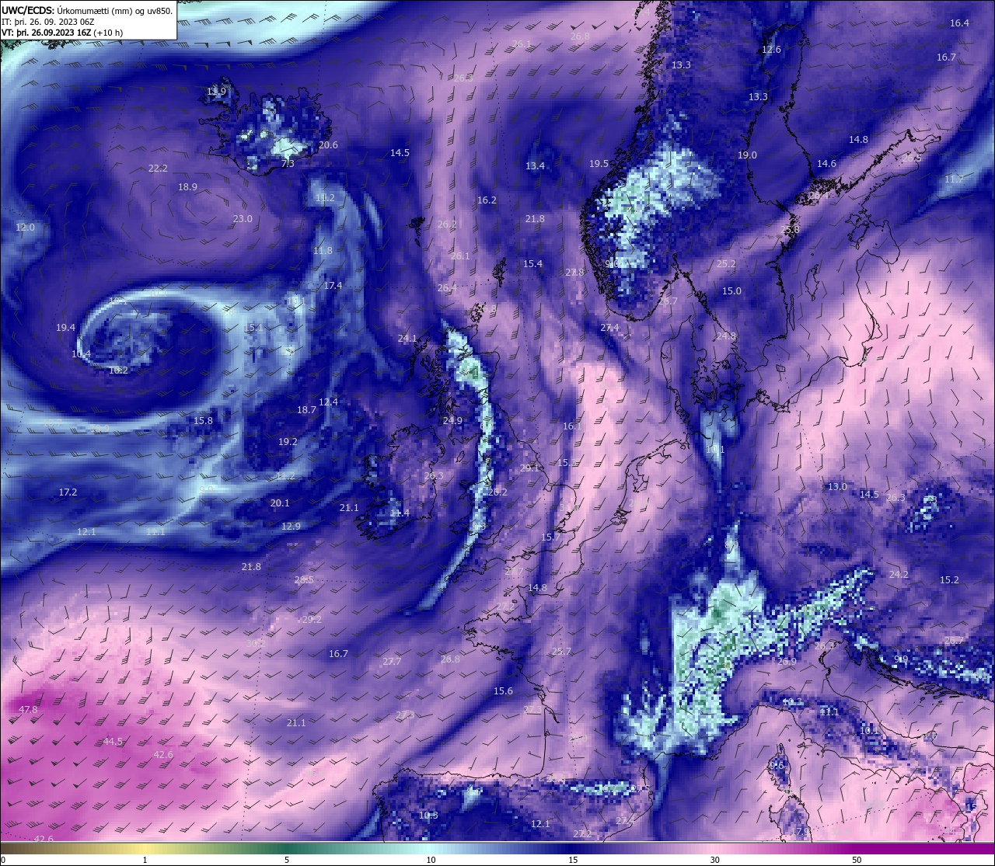Screen dimensions: 995x866
Task: Click the 'IT: þri. 26. 09. 2023 06Z' line
Action: point(48,22)
